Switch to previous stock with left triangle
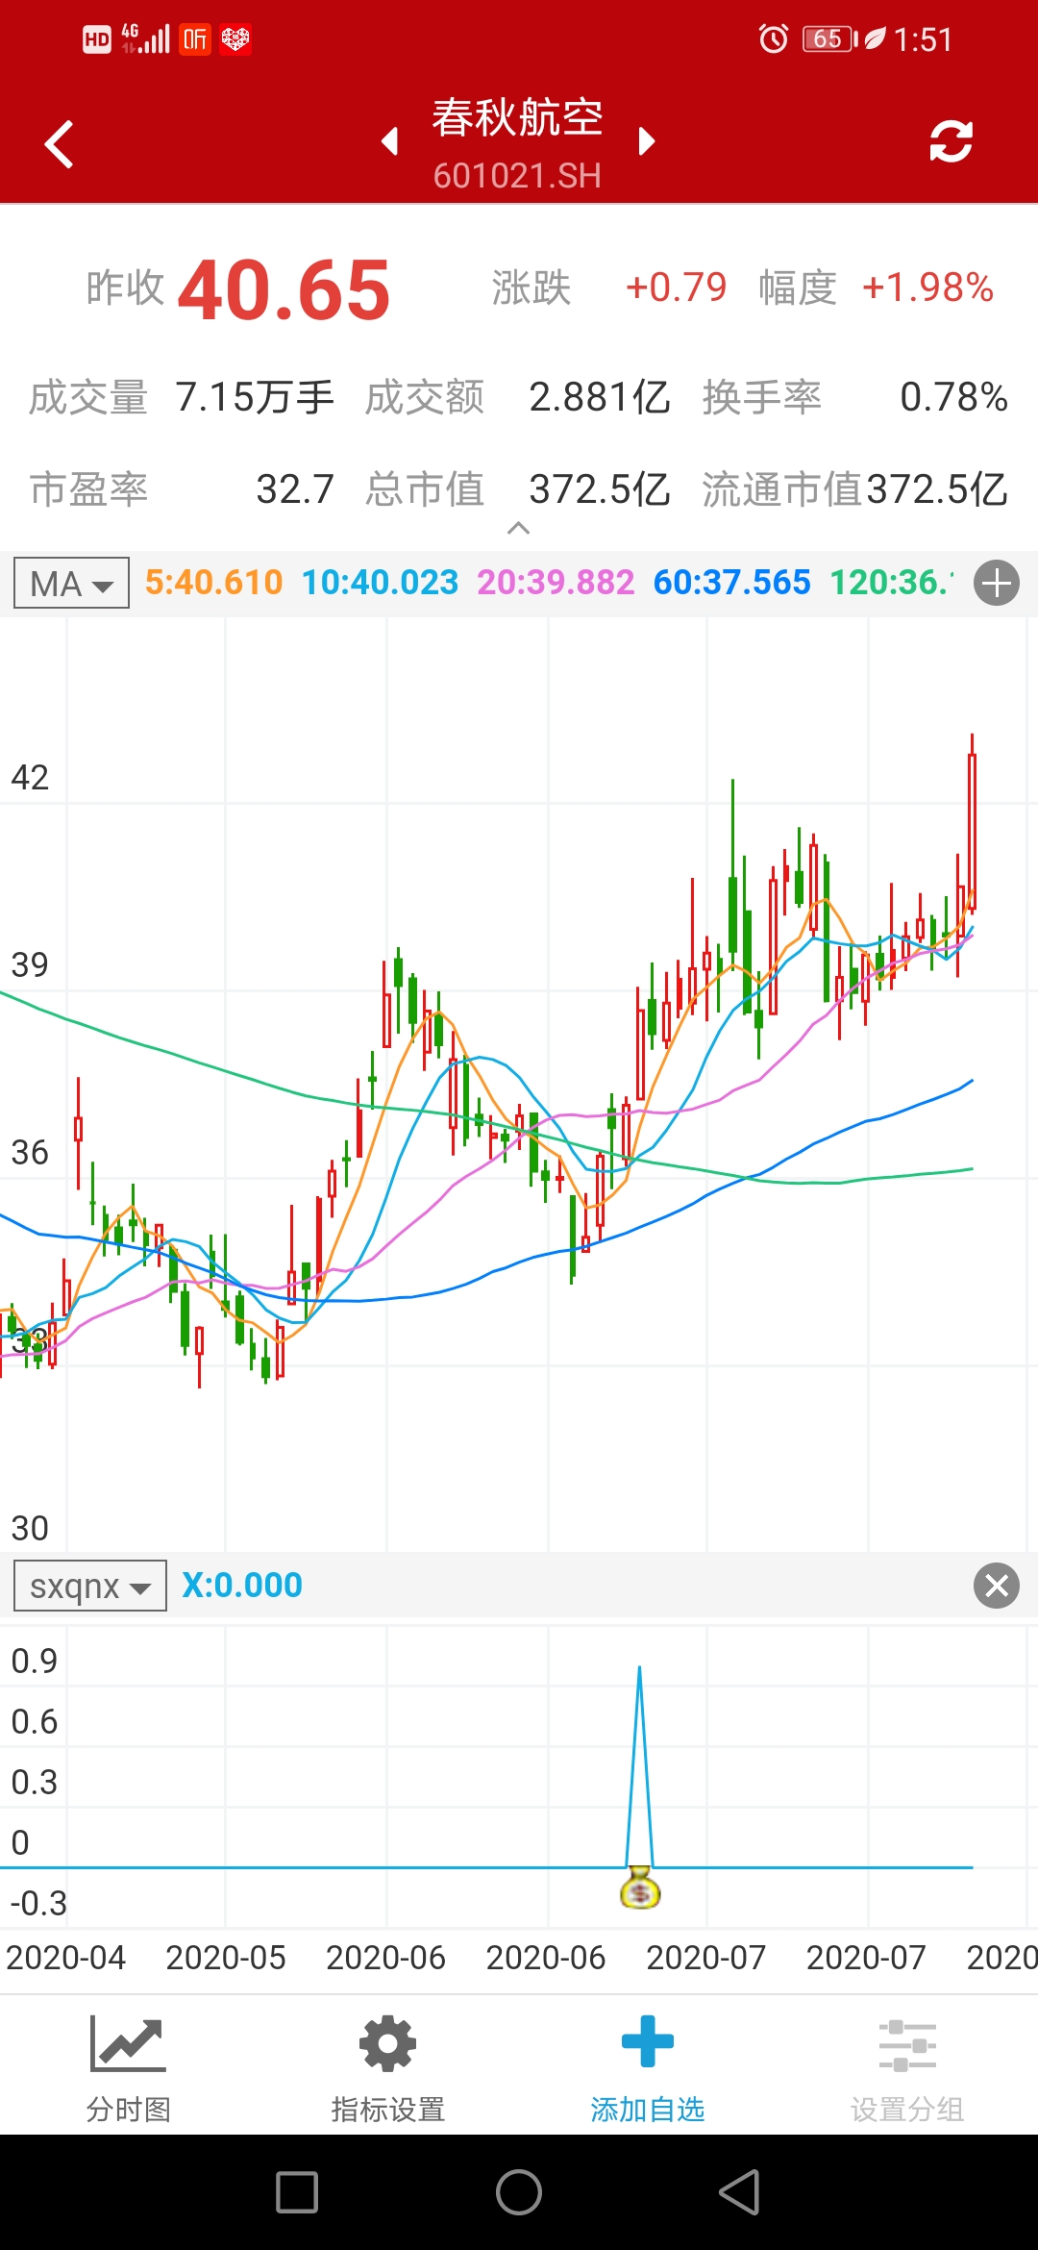 pos(389,141)
